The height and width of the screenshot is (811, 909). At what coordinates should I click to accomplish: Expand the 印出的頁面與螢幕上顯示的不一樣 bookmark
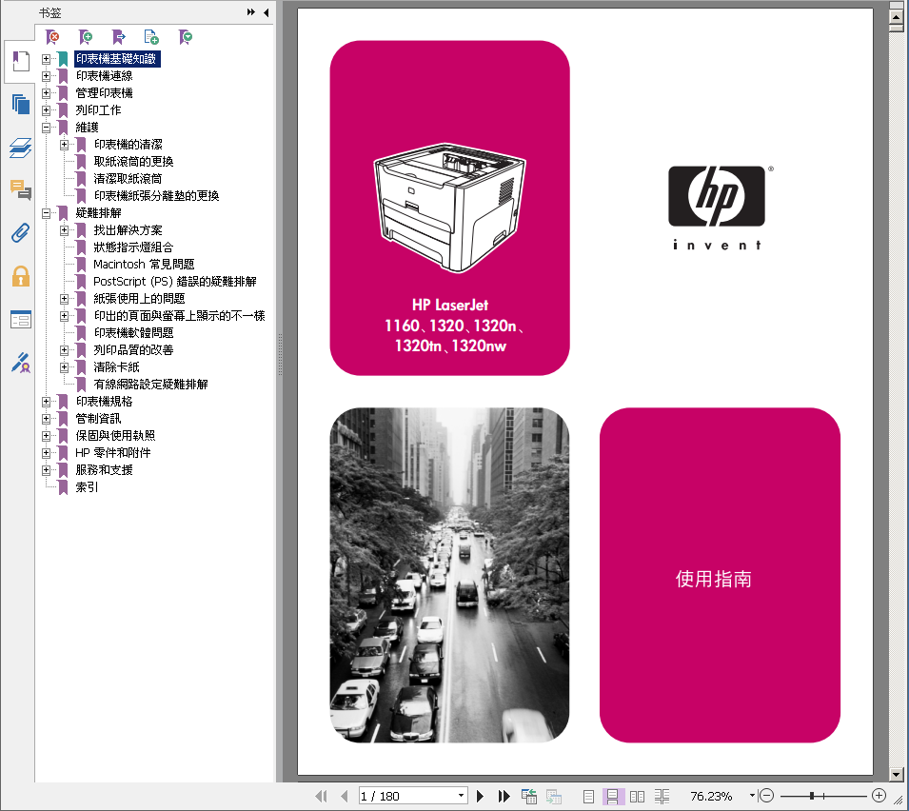pyautogui.click(x=65, y=316)
